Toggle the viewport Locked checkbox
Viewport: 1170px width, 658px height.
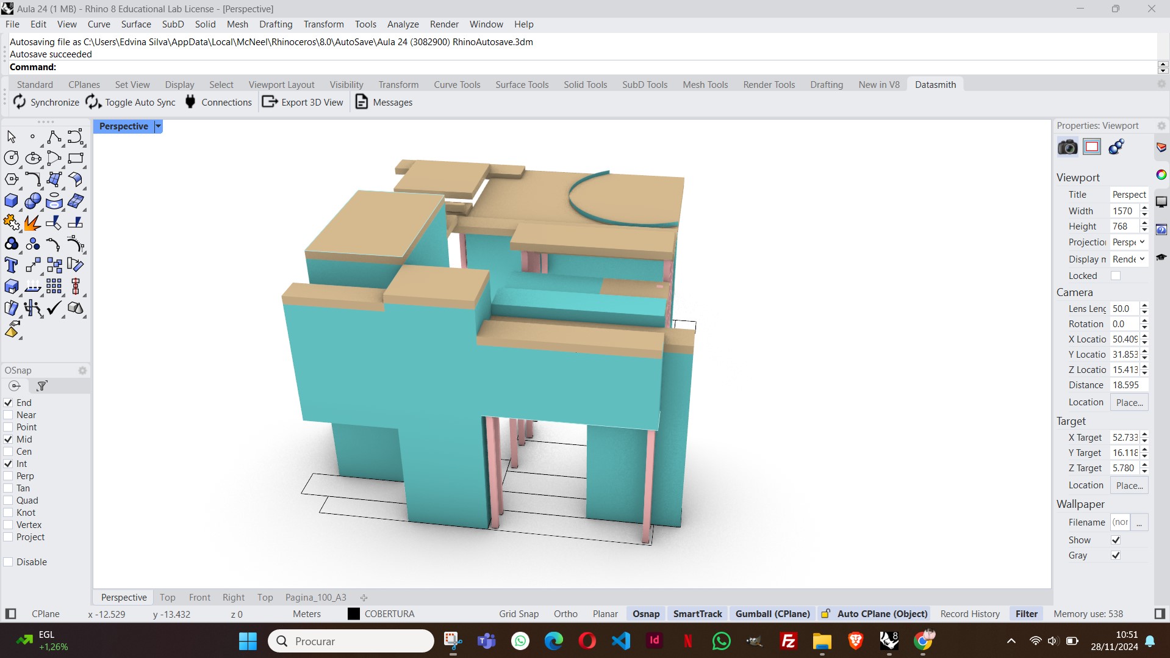pos(1116,276)
